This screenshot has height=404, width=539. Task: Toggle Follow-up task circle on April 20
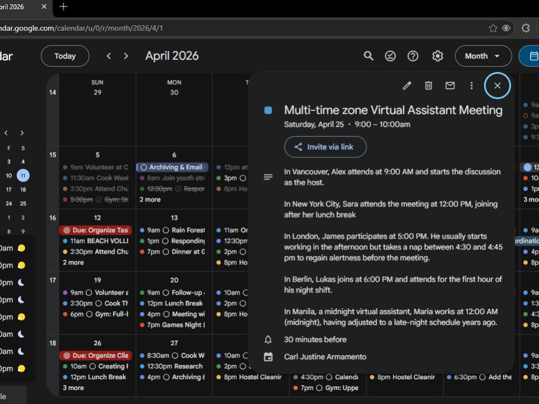coord(165,292)
